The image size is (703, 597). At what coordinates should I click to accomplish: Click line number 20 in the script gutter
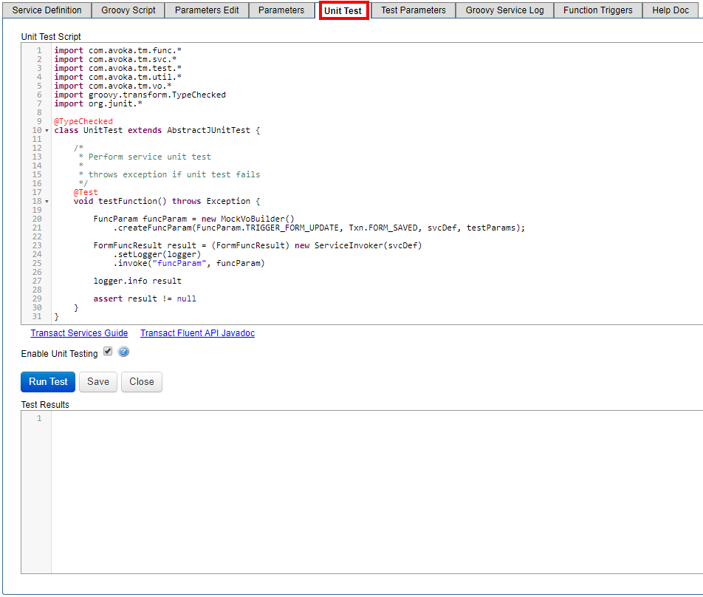click(38, 219)
